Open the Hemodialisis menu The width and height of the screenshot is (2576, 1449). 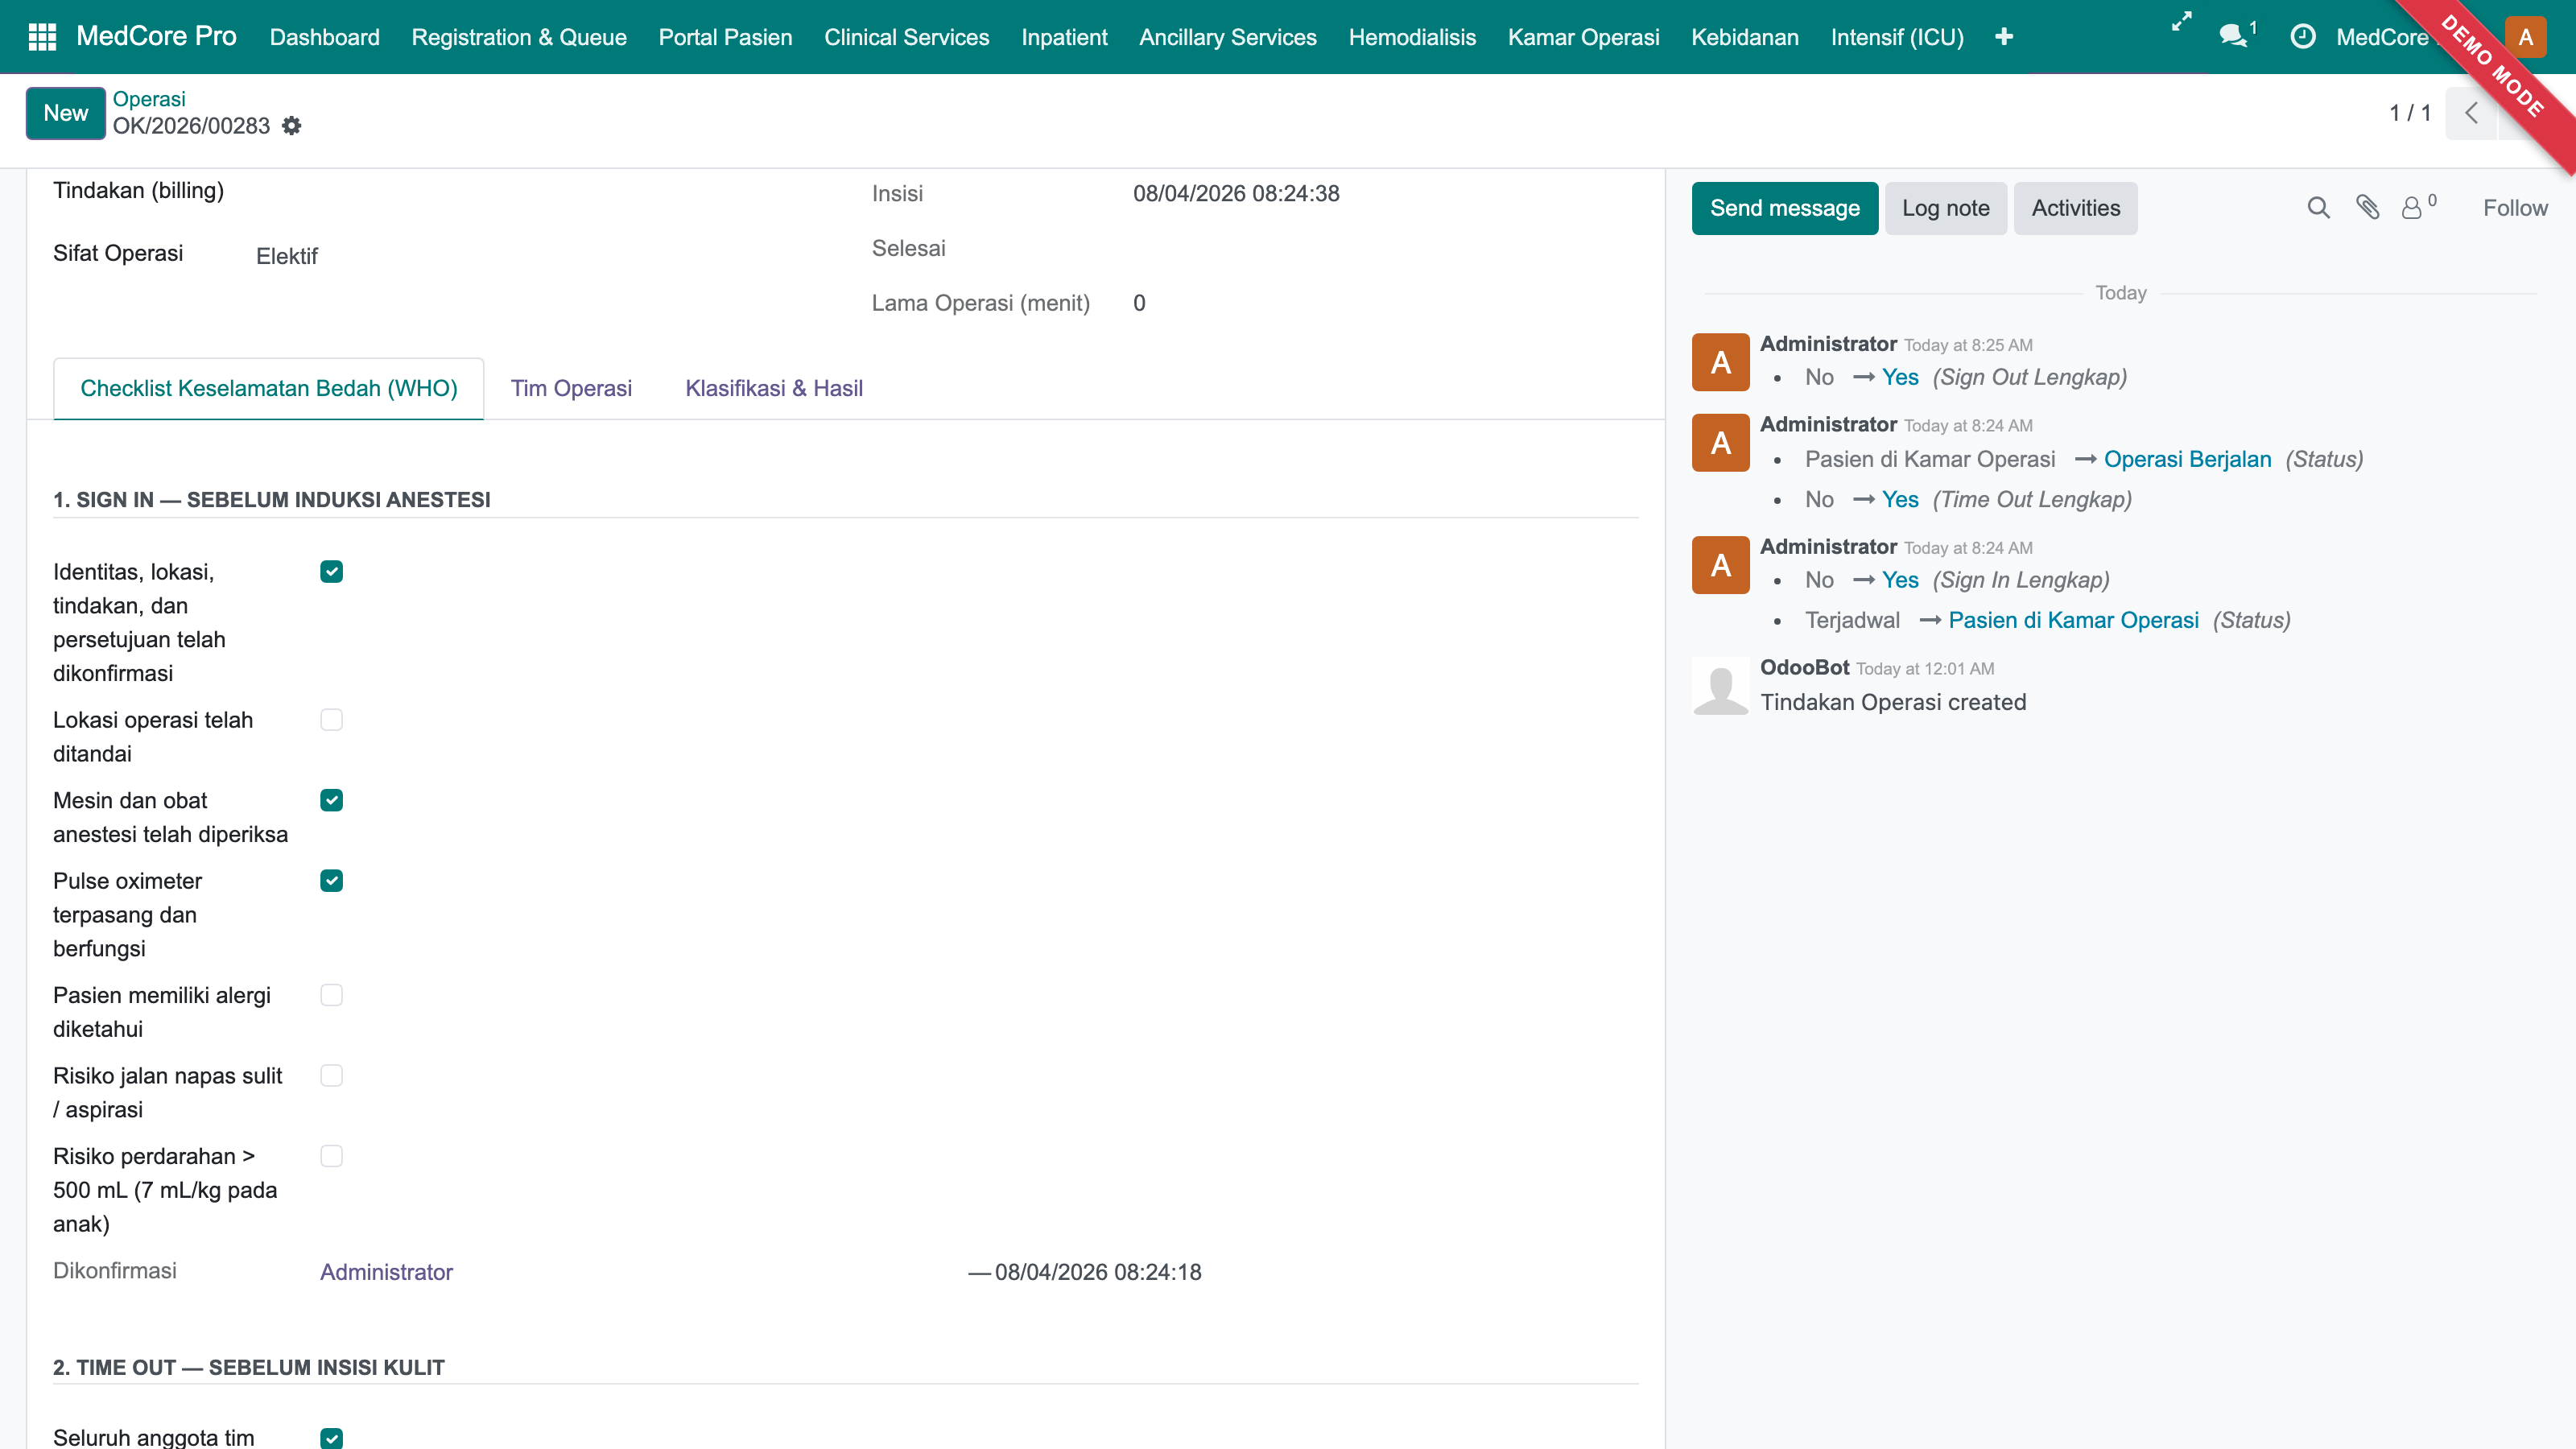(1412, 37)
